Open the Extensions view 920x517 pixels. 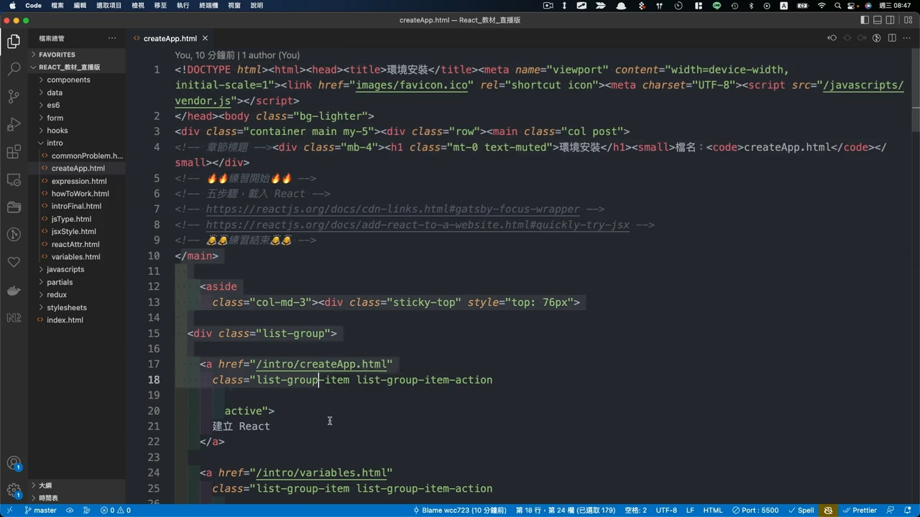point(14,152)
